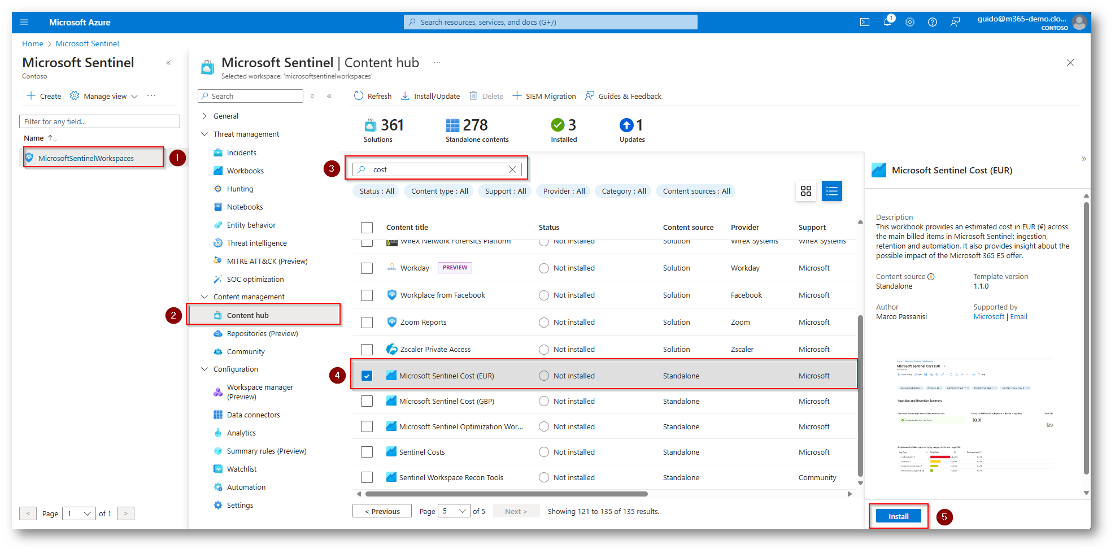The width and height of the screenshot is (1115, 553).
Task: Collapse the Configuration section
Action: tap(204, 369)
